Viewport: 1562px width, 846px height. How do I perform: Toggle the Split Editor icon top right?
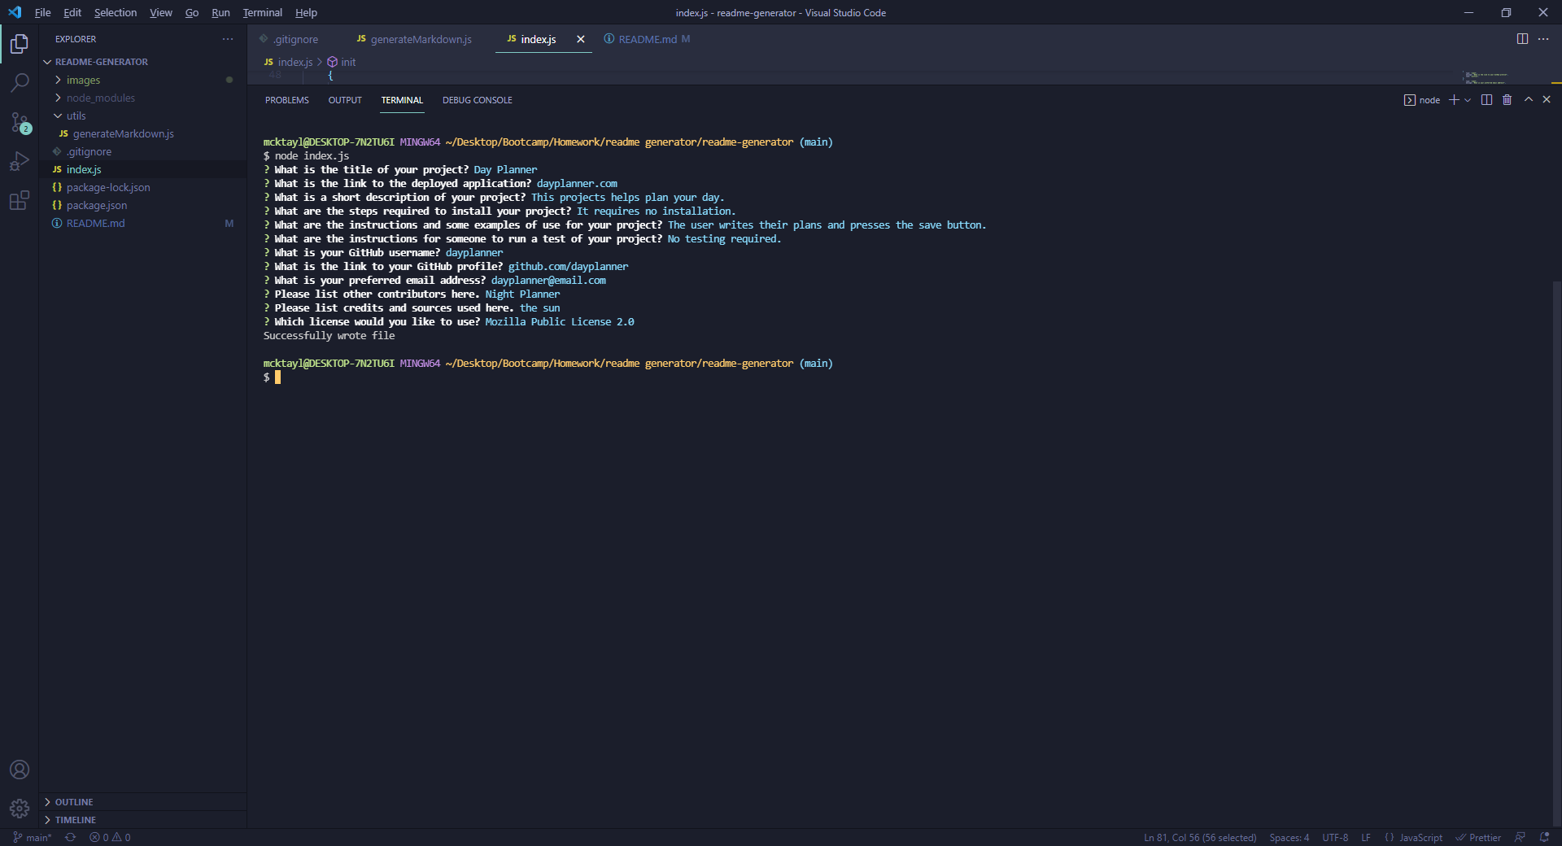point(1522,38)
